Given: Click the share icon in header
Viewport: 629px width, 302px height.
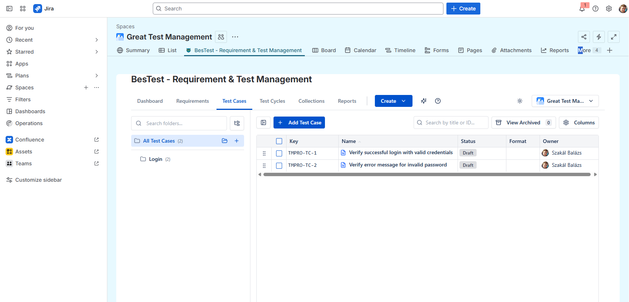Looking at the screenshot, I should tap(584, 37).
